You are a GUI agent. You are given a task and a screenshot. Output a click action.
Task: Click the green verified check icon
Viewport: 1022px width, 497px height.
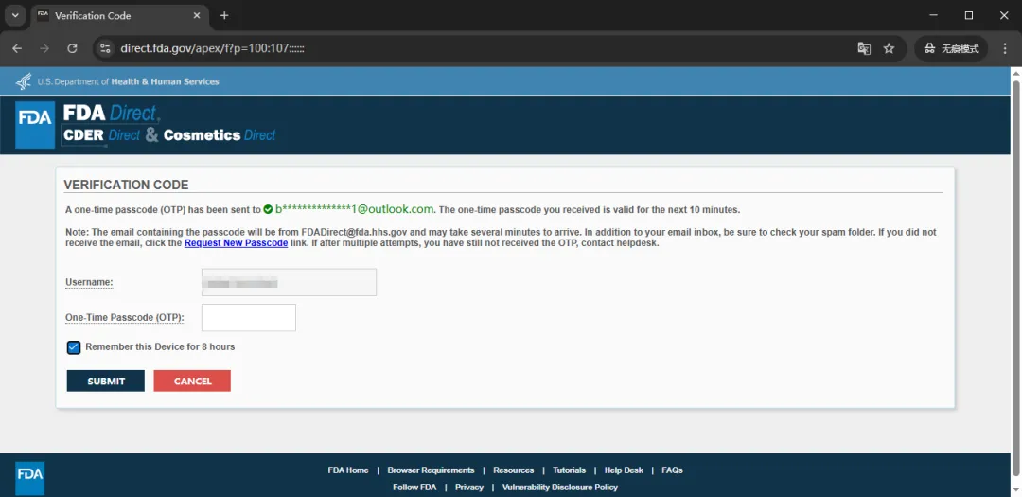coord(268,209)
